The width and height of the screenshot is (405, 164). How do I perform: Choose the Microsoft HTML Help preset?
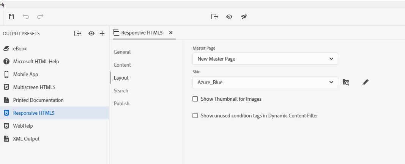tap(36, 61)
